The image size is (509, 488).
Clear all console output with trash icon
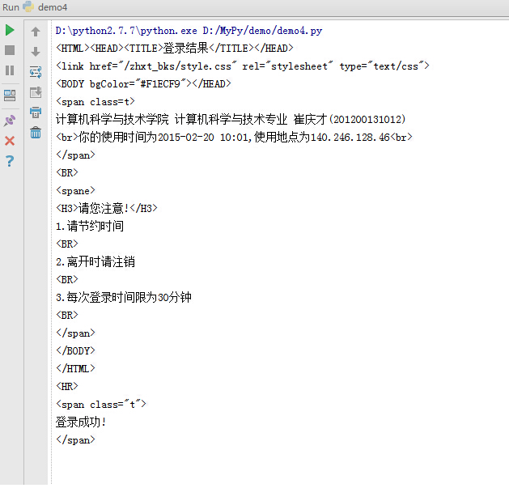[36, 133]
